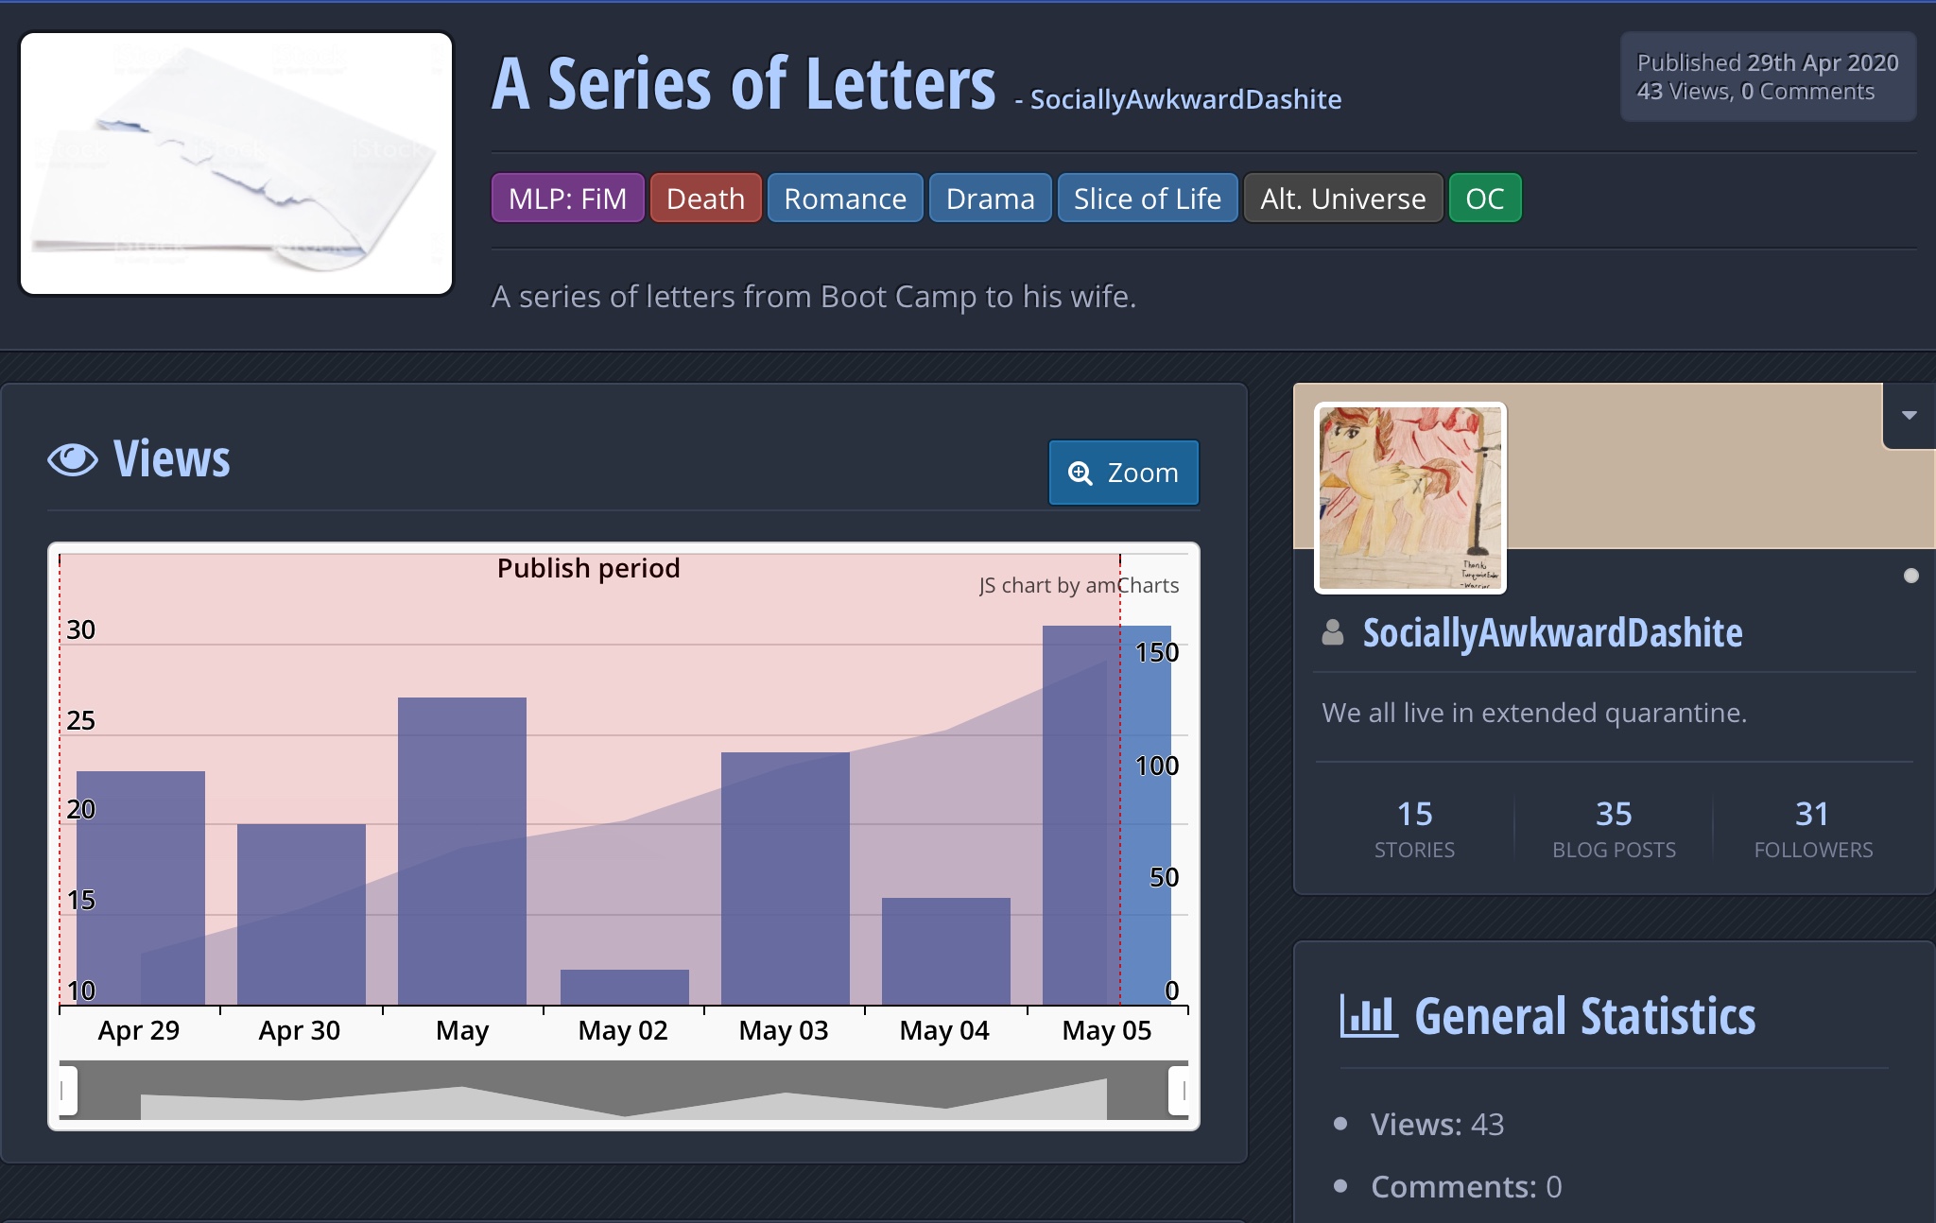
Task: Expand the profile card dropdown arrow
Action: point(1909,415)
